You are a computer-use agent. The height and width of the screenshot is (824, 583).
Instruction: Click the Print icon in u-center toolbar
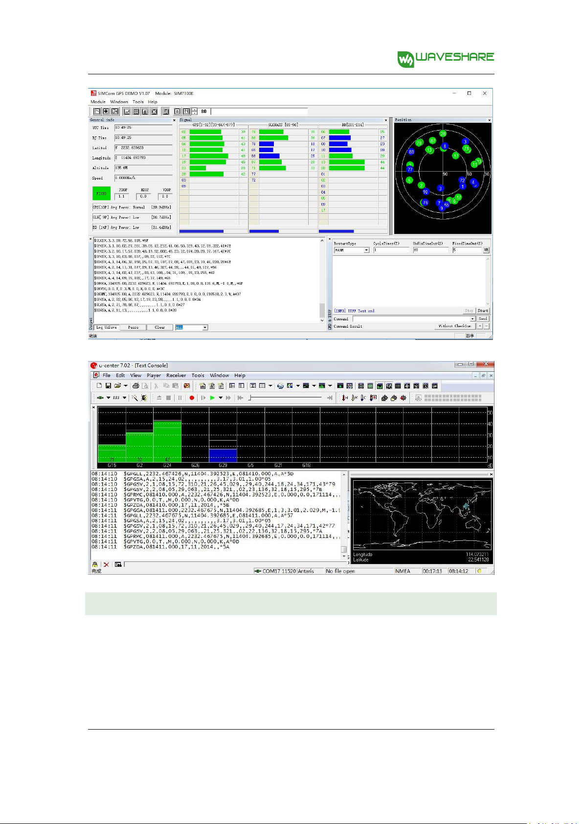[x=136, y=386]
